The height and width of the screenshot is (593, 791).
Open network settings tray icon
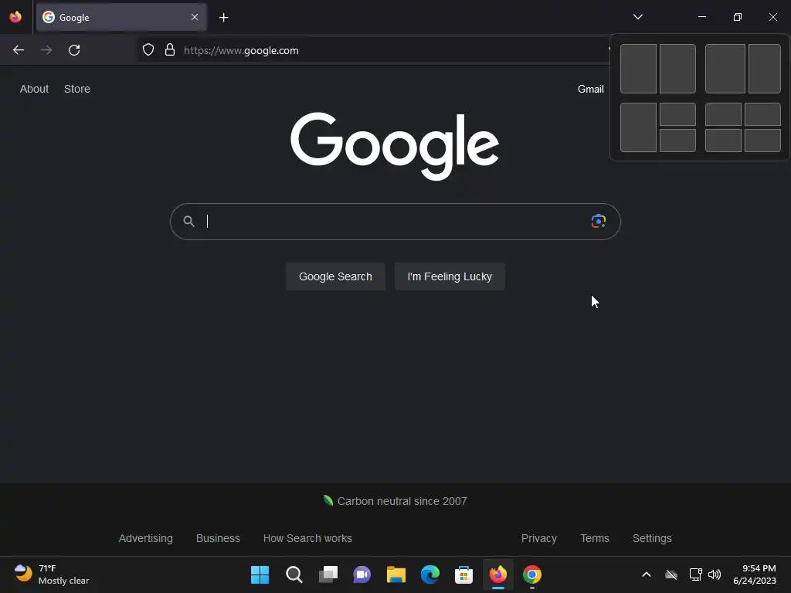[x=696, y=574]
